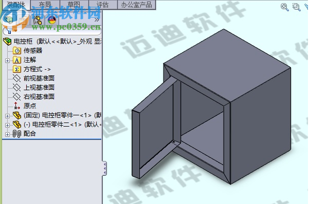Collapse the side panel using splitter arrows
Viewport: 309px width, 204px height.
coord(105,169)
